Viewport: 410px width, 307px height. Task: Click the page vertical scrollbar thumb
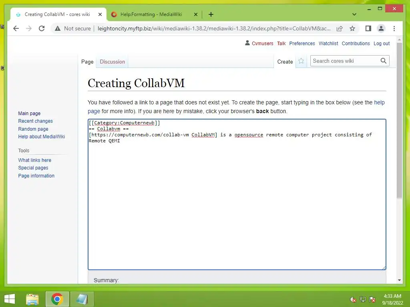pyautogui.click(x=399, y=120)
